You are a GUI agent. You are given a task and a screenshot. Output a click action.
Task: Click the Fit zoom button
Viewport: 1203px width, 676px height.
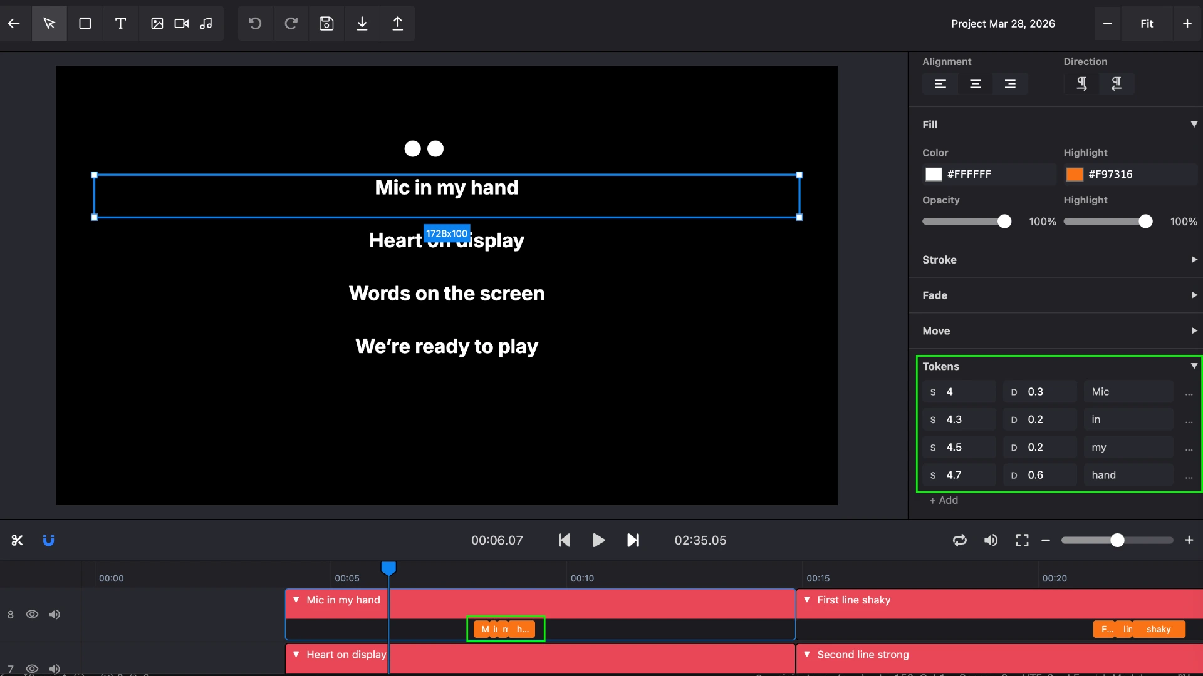1147,23
